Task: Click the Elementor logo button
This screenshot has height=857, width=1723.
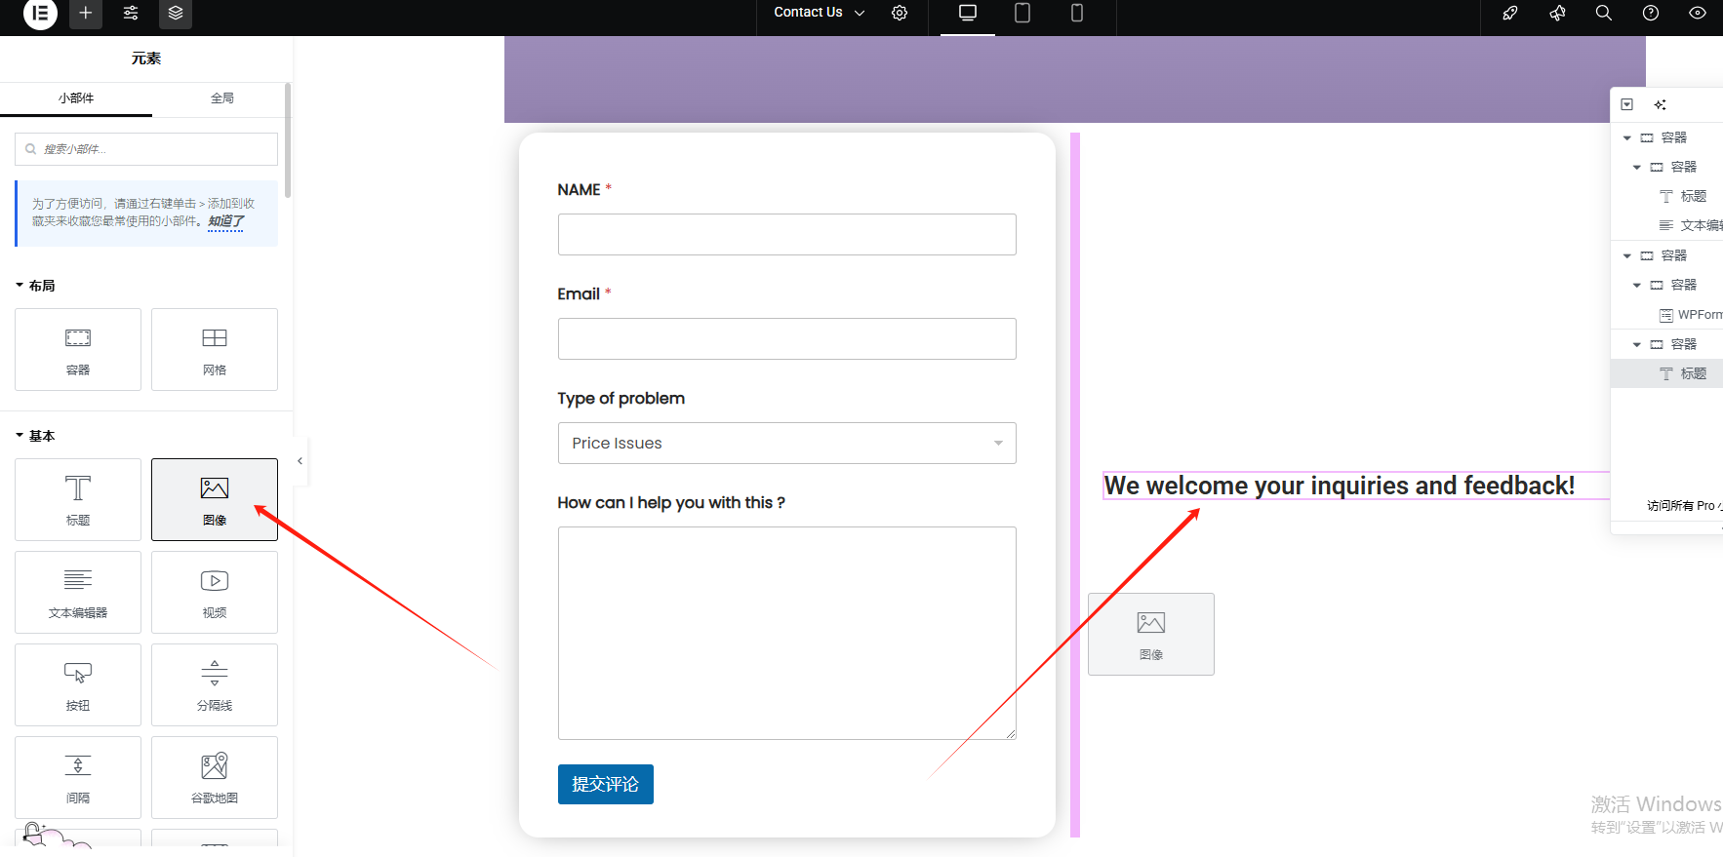Action: 40,14
